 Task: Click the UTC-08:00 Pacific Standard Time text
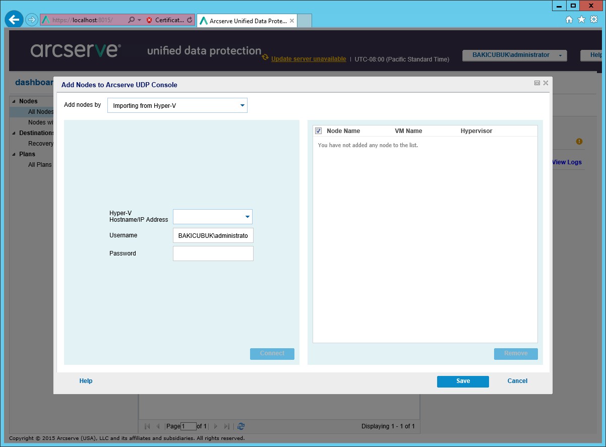pos(402,59)
